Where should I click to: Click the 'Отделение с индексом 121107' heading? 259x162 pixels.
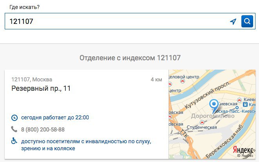coord(130,58)
